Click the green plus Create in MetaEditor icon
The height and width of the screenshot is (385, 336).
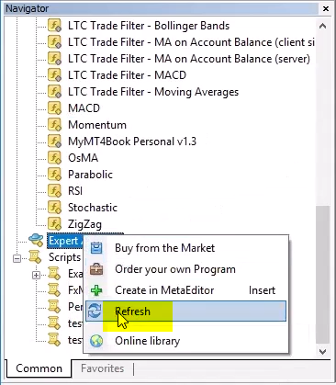[96, 290]
